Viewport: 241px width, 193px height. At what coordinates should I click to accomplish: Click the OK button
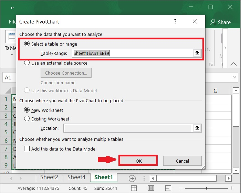[x=138, y=161]
